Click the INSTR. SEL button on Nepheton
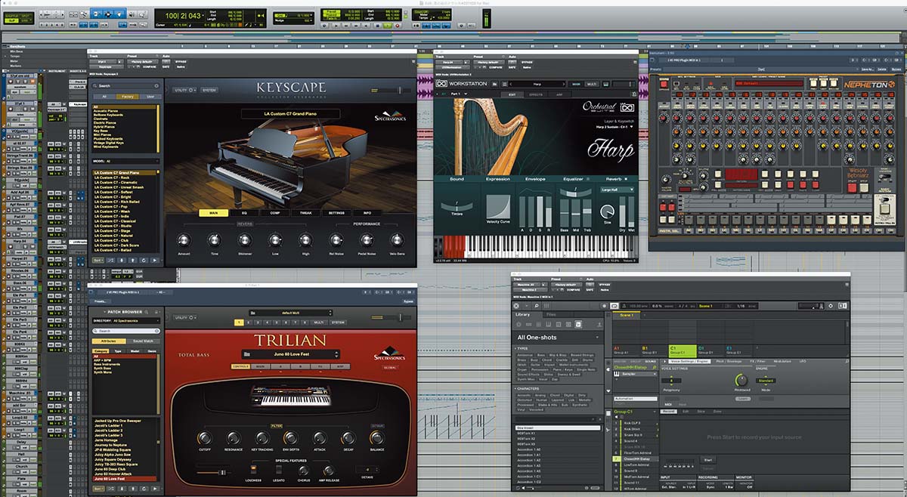 coord(670,231)
